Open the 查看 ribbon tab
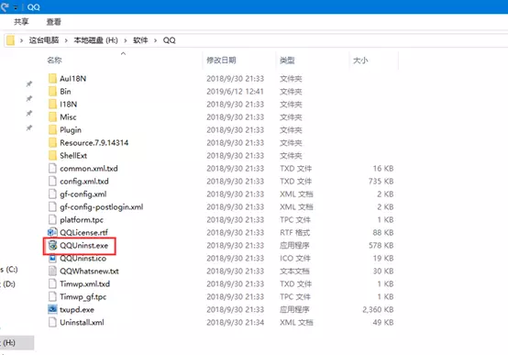 (x=54, y=22)
